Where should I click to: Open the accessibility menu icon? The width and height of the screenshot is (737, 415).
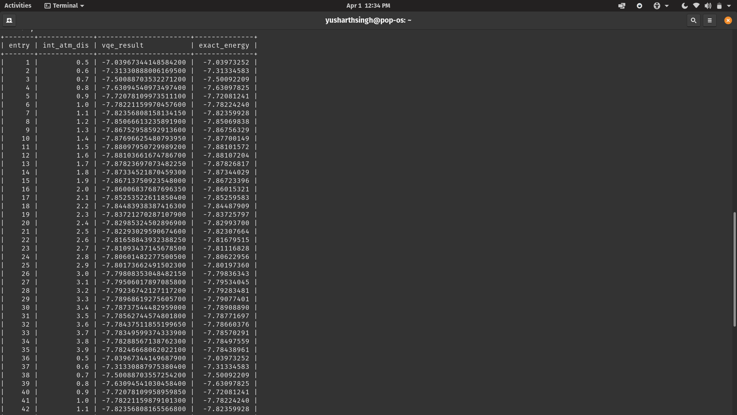click(657, 5)
